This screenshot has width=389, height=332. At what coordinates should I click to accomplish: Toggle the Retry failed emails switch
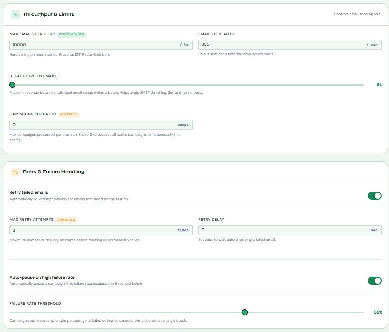click(374, 196)
